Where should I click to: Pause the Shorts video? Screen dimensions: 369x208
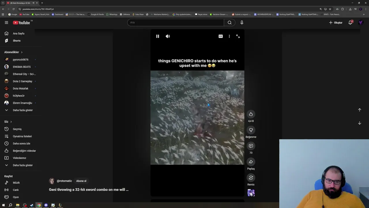click(158, 36)
